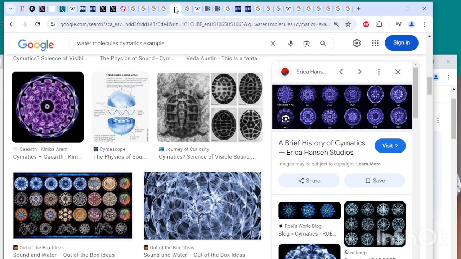Image resolution: width=461 pixels, height=259 pixels.
Task: Open the Chrome three-dot menu
Action: [425, 24]
